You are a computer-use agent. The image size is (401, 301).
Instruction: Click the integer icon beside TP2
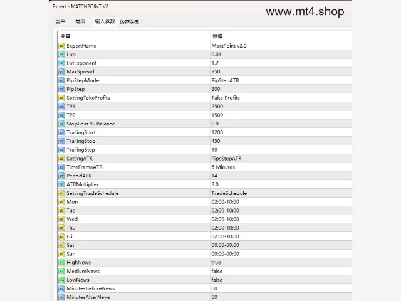[61, 115]
